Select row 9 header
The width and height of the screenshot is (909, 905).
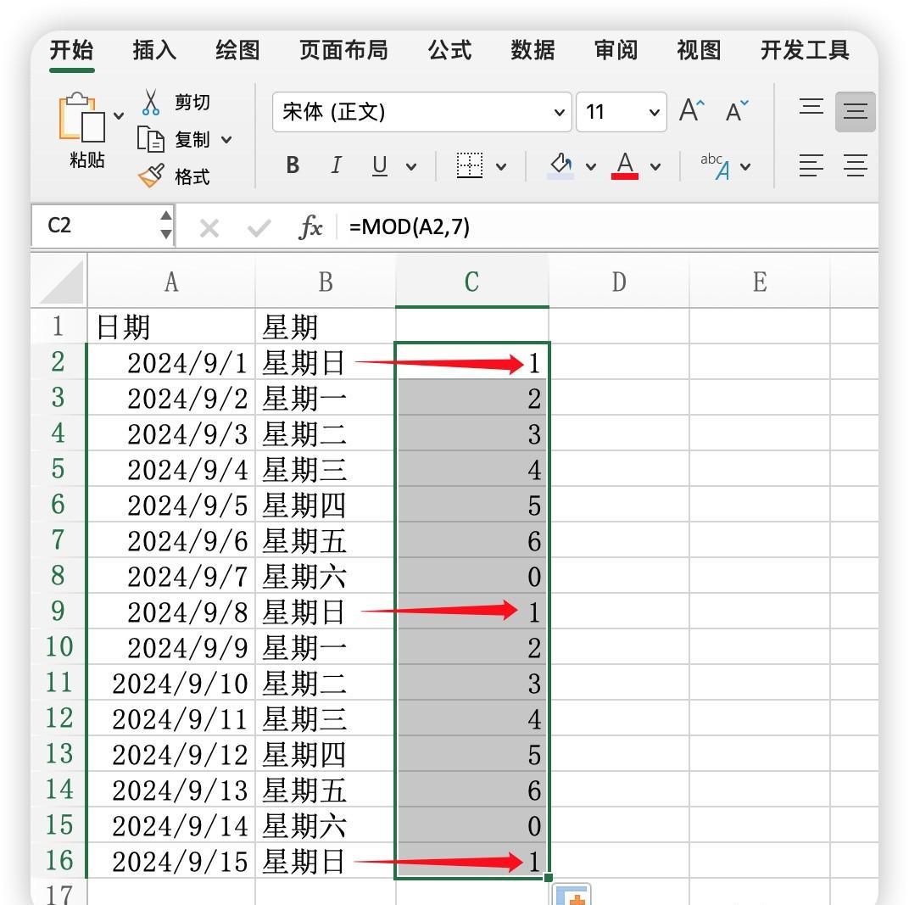pyautogui.click(x=58, y=611)
